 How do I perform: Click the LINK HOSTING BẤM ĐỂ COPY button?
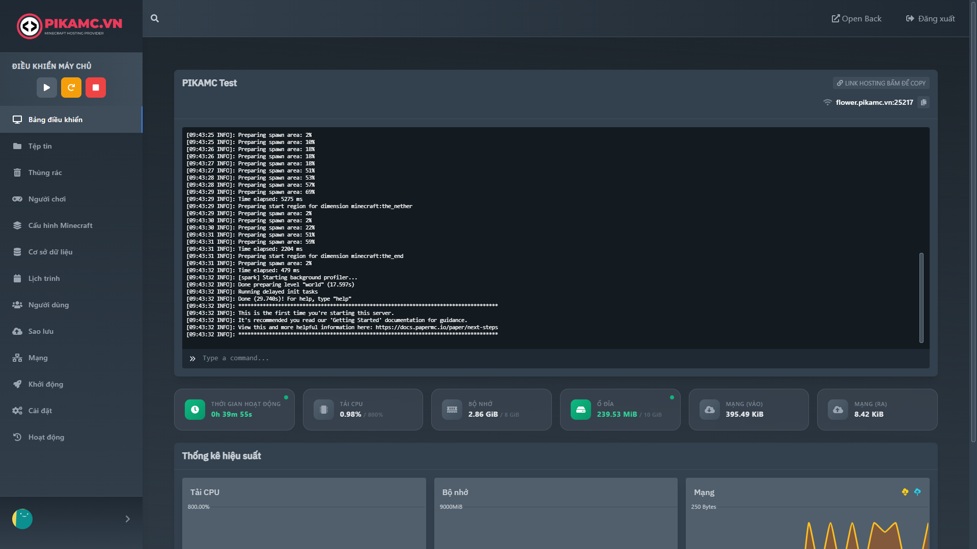click(881, 83)
